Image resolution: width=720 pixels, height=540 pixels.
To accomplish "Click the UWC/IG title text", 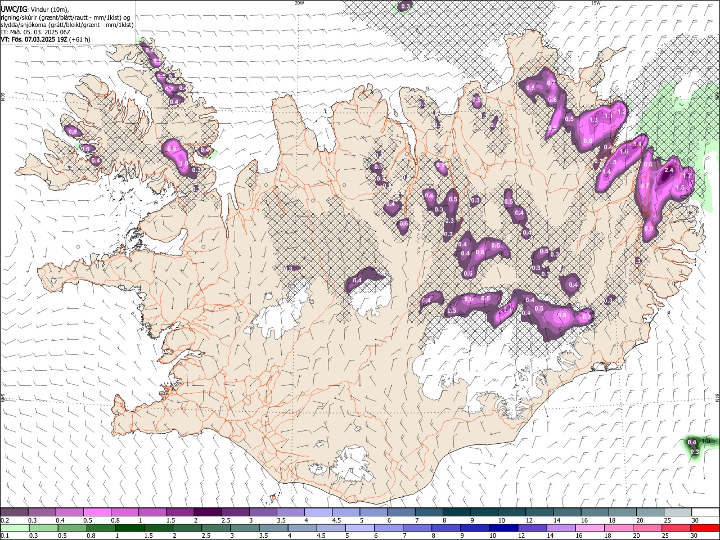I will (x=13, y=9).
